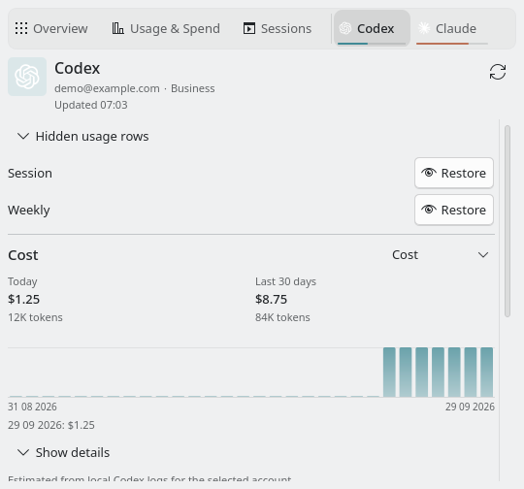Click the eye icon in Session row
The image size is (524, 489).
429,173
